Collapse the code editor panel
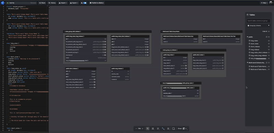The width and height of the screenshot is (274, 133). 49,8
